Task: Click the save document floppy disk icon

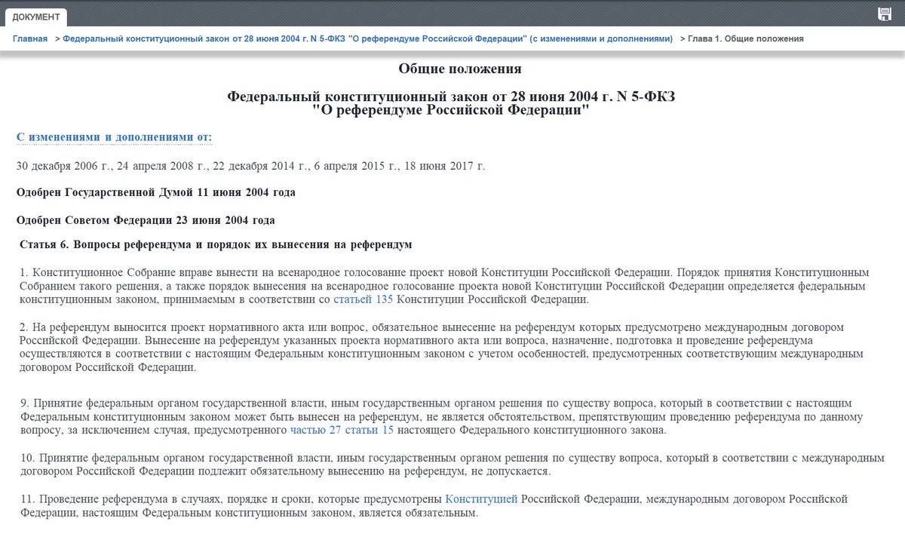Action: pos(885,14)
